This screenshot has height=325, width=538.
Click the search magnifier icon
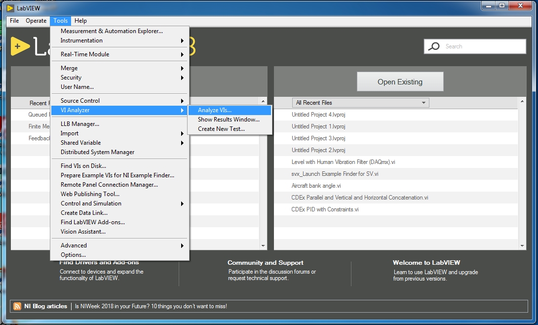434,46
